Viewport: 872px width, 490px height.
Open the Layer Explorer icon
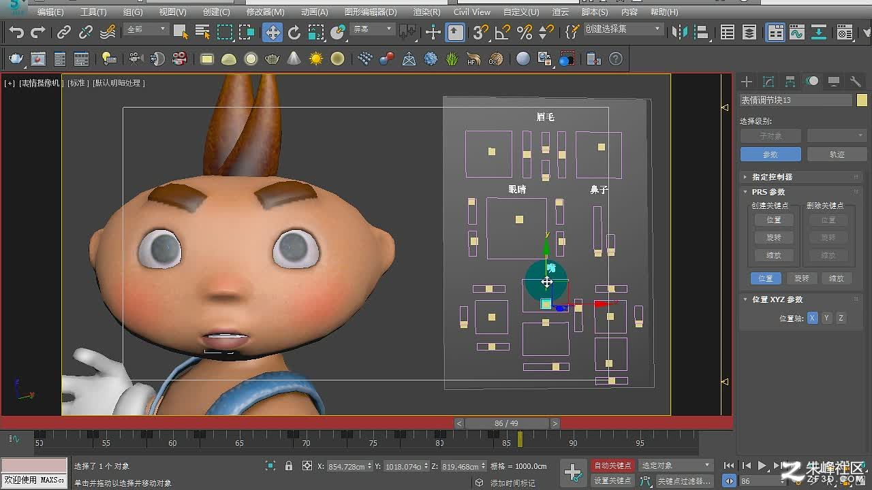(749, 32)
